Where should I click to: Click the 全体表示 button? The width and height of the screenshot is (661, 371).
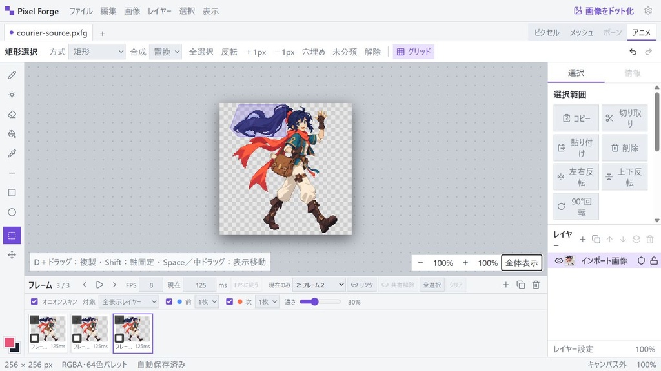pyautogui.click(x=522, y=263)
